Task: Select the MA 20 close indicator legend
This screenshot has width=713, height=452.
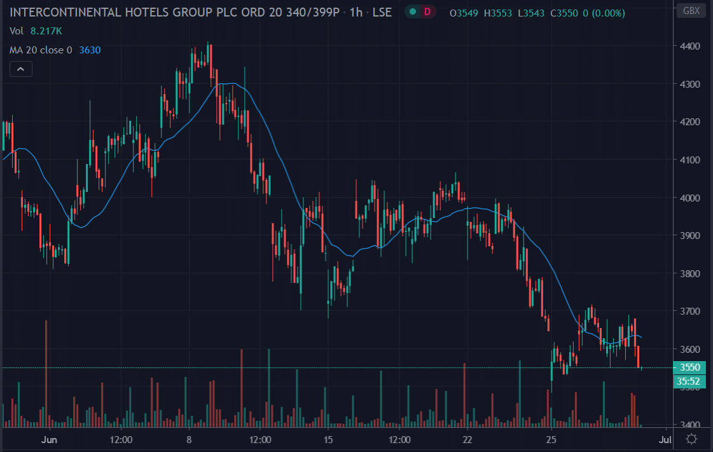Action: click(x=41, y=50)
